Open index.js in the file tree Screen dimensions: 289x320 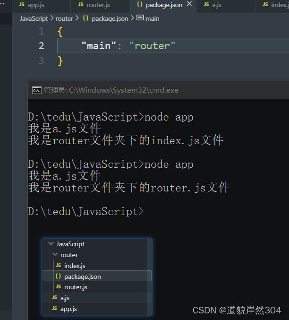tap(94, 266)
